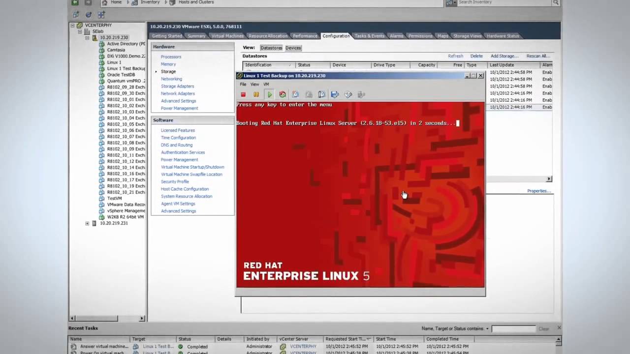Open the Summary tab

[x=196, y=36]
